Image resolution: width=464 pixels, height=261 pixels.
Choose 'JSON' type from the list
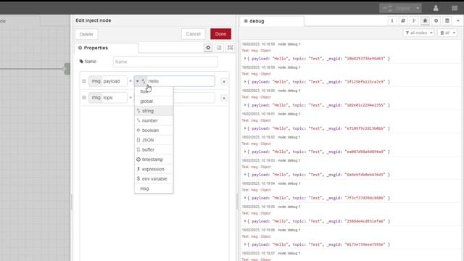(x=154, y=140)
